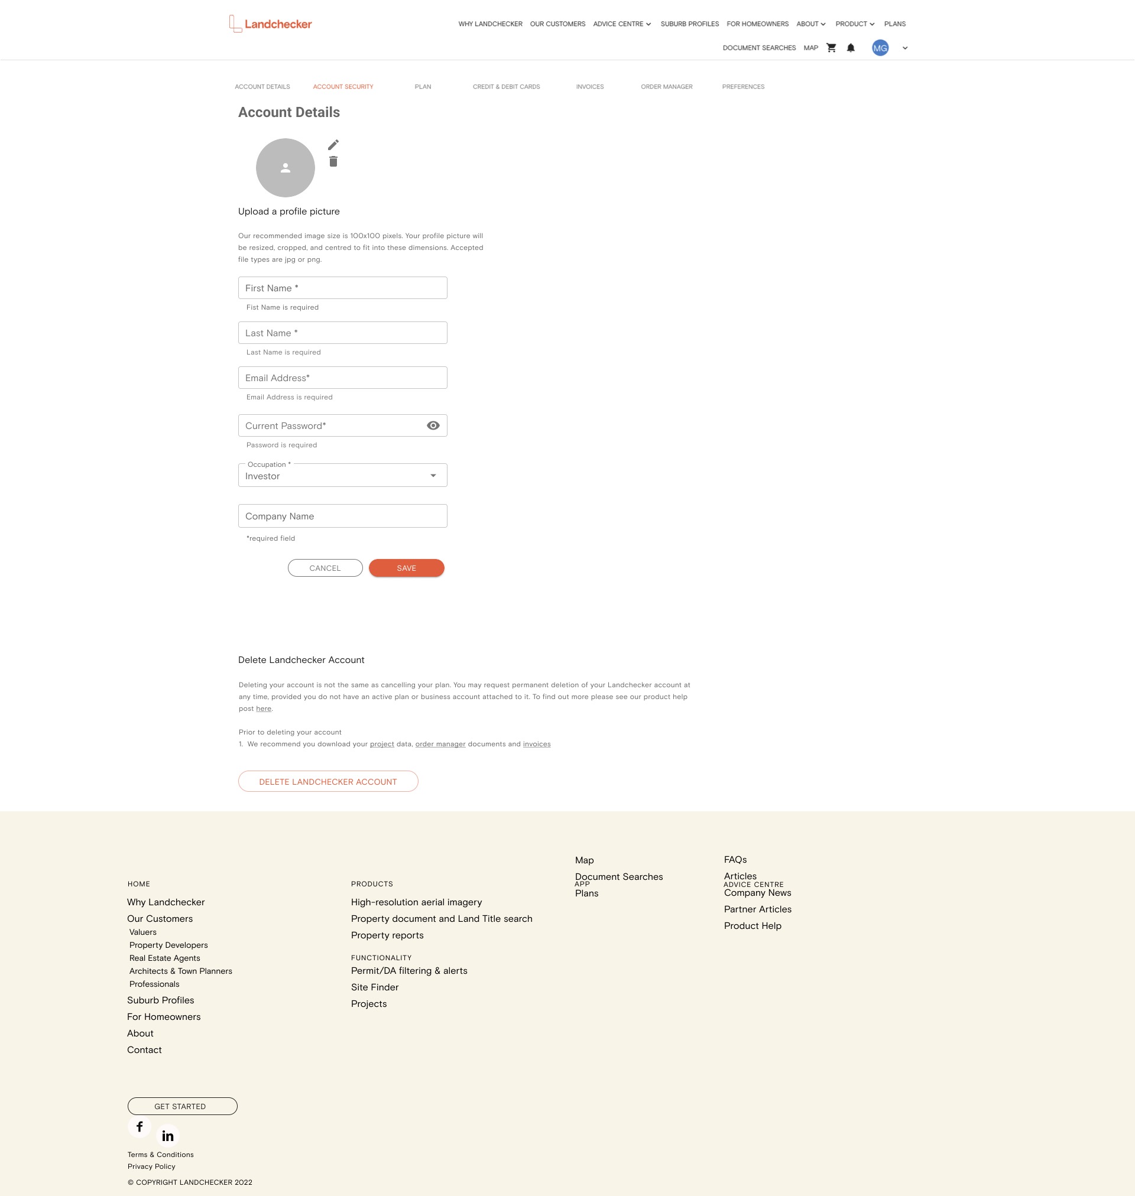
Task: Switch to Order Manager tab
Action: pyautogui.click(x=667, y=86)
